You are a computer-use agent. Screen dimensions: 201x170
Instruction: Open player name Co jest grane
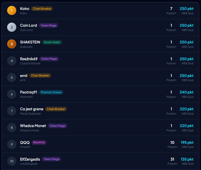click(32, 109)
